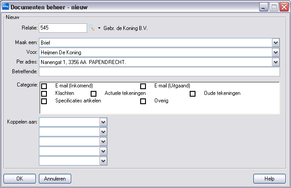Expand the 'Voor' contact dropdown
Screen dimensions: 291x188
tap(276, 53)
